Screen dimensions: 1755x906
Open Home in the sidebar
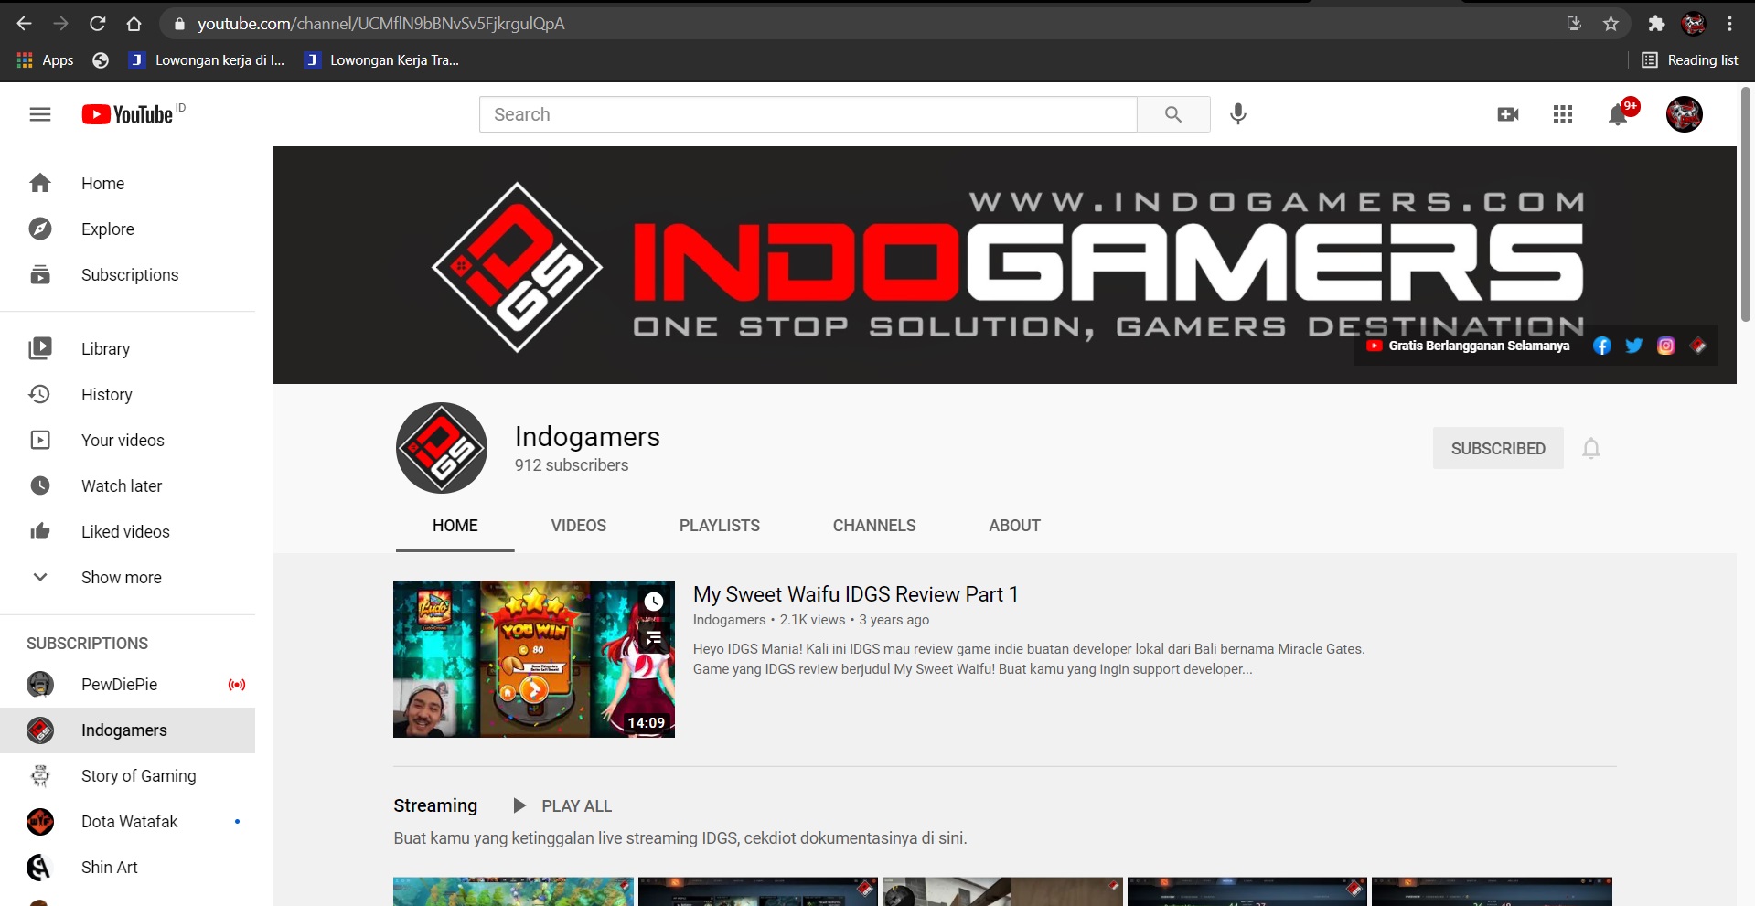pyautogui.click(x=127, y=183)
